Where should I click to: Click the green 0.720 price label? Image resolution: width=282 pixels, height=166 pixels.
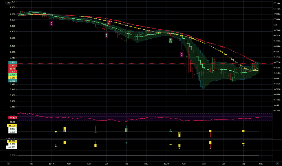pyautogui.click(x=13, y=75)
